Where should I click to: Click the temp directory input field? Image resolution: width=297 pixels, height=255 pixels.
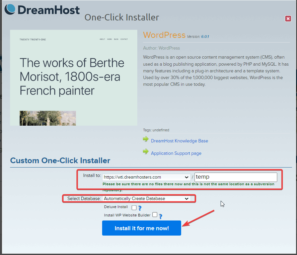[236, 177]
